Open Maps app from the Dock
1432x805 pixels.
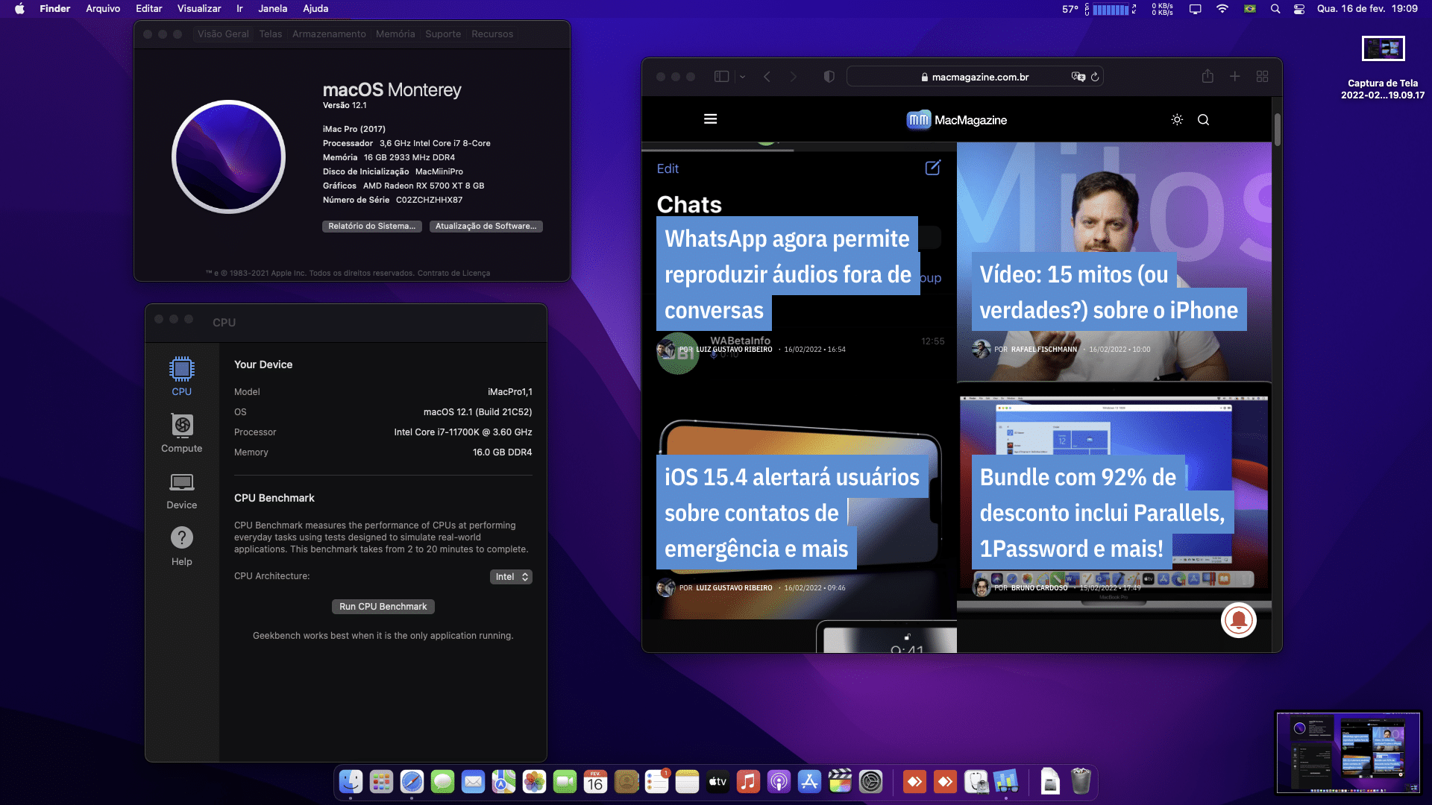(503, 781)
